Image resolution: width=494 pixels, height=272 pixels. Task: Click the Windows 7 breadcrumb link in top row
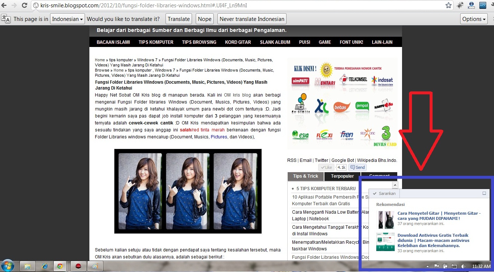(x=147, y=60)
